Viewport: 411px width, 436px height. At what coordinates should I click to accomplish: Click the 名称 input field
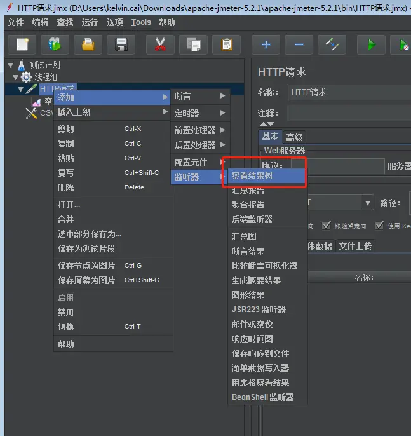[x=349, y=92]
